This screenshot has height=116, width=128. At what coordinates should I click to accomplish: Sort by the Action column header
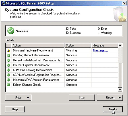pos(38,46)
